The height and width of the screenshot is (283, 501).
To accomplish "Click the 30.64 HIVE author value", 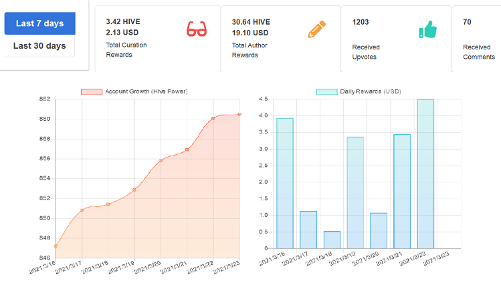I will tap(251, 22).
